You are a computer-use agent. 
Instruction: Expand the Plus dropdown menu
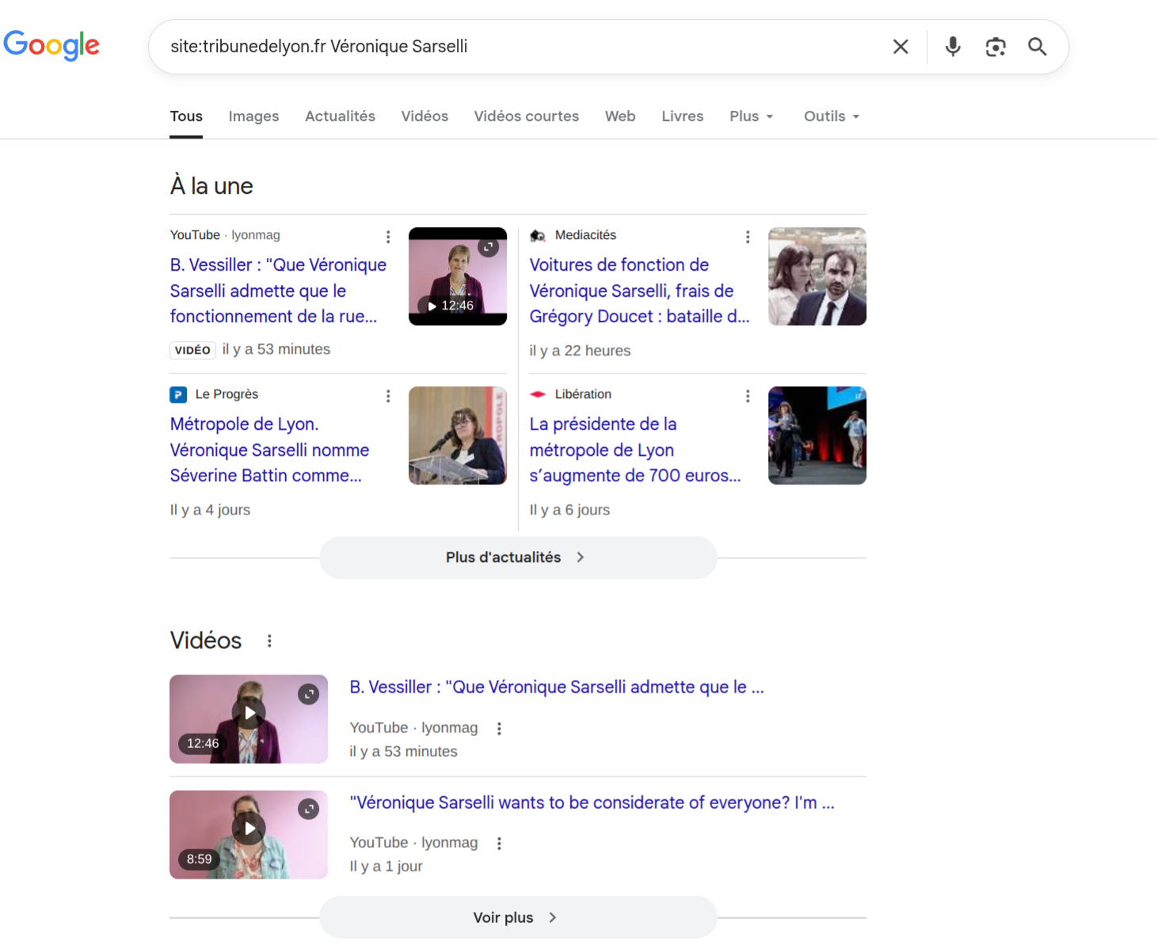(x=752, y=116)
